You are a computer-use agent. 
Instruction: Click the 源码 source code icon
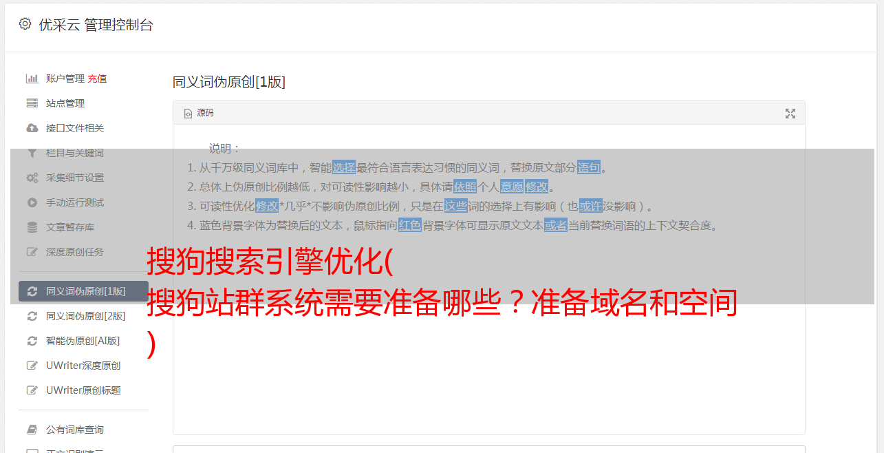(188, 114)
